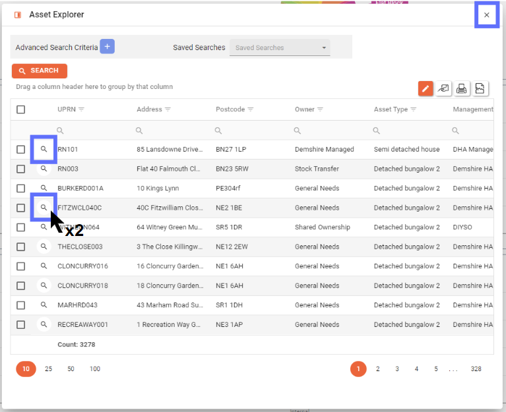The image size is (506, 412).
Task: Click the hand-and-document icon beside the pencil
Action: point(444,88)
